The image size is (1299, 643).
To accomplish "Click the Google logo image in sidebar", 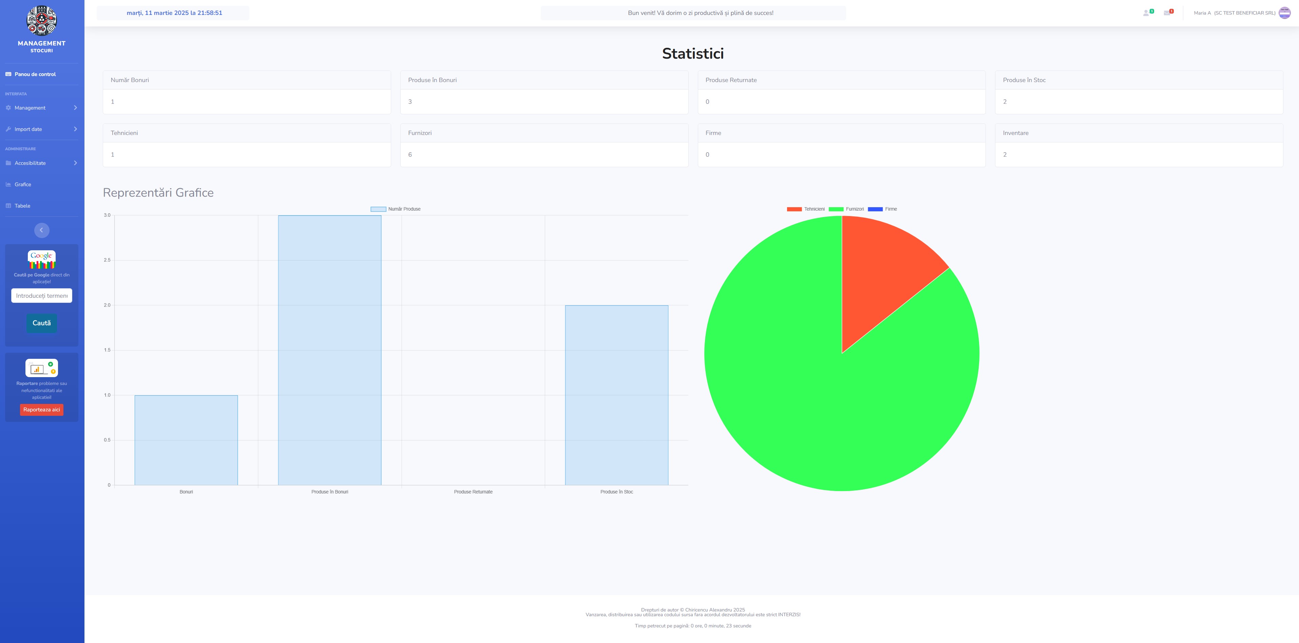I will tap(41, 259).
